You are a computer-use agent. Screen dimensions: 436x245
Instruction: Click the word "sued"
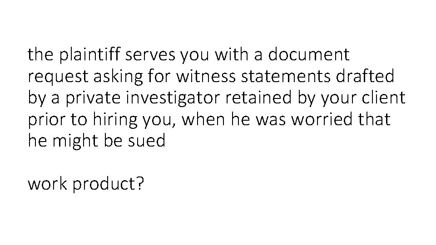click(147, 141)
